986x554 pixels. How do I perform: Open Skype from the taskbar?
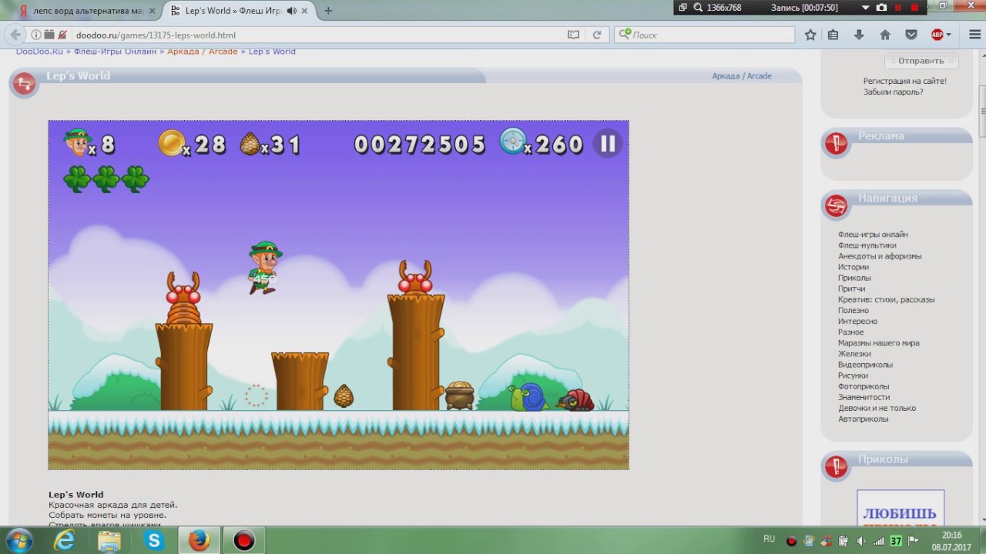[154, 541]
